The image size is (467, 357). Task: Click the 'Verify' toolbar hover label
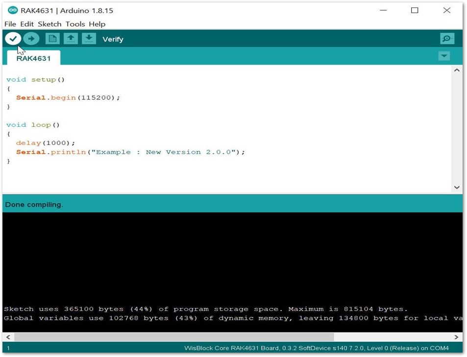(113, 39)
